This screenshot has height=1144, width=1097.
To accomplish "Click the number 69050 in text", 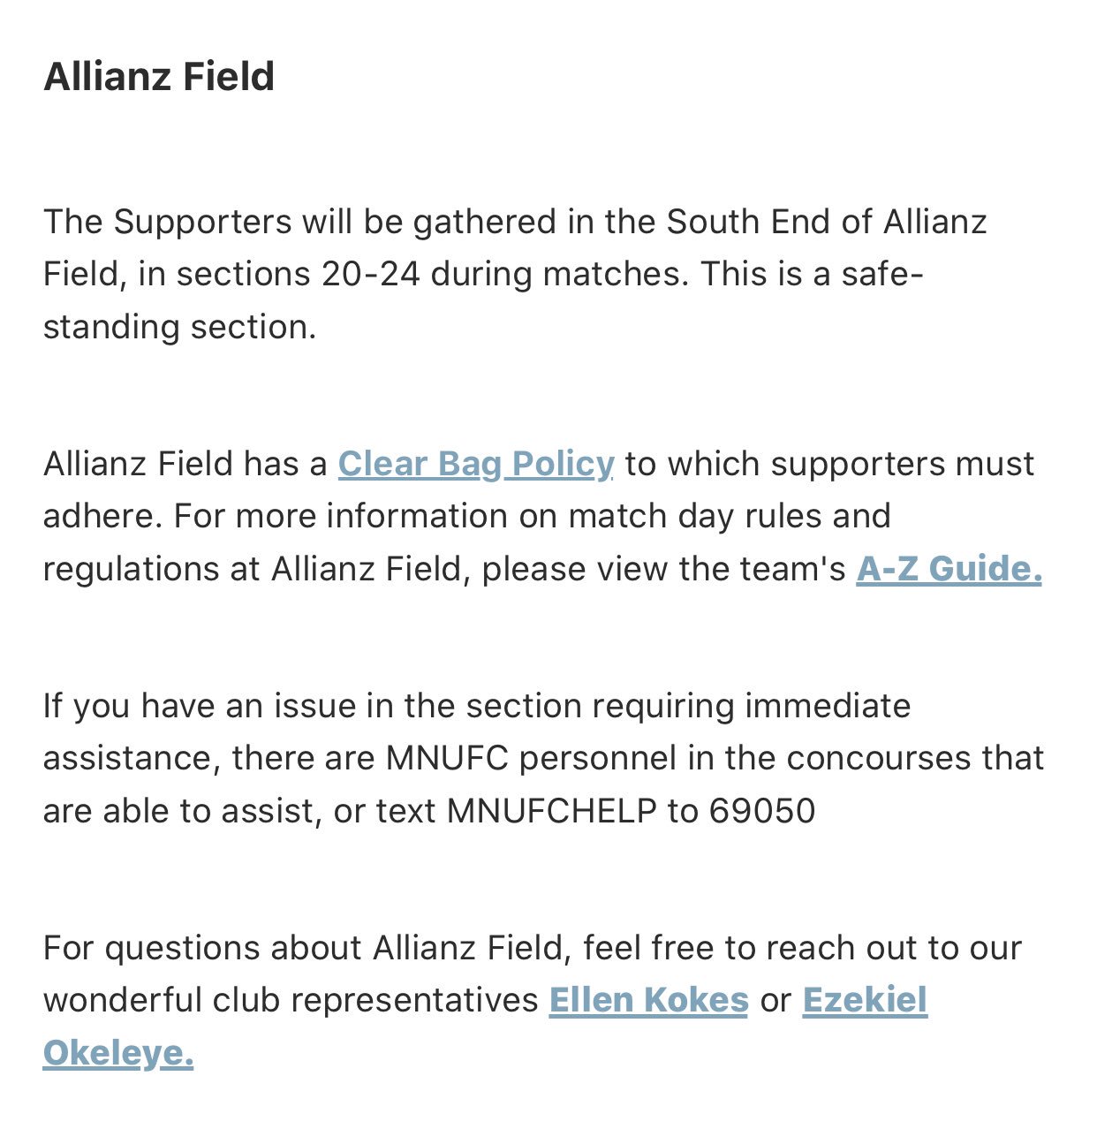I will [762, 811].
